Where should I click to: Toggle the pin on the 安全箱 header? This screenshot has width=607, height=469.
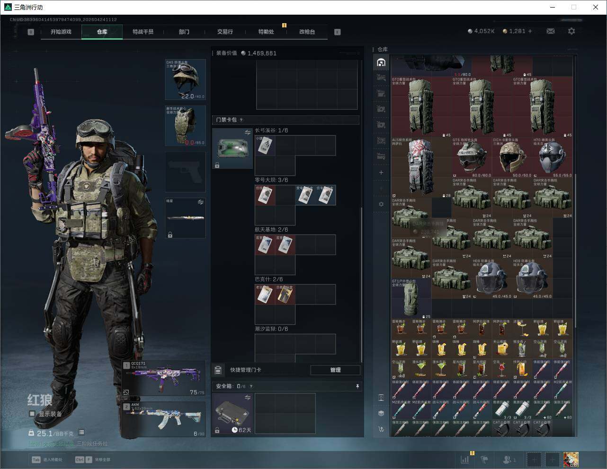click(357, 386)
